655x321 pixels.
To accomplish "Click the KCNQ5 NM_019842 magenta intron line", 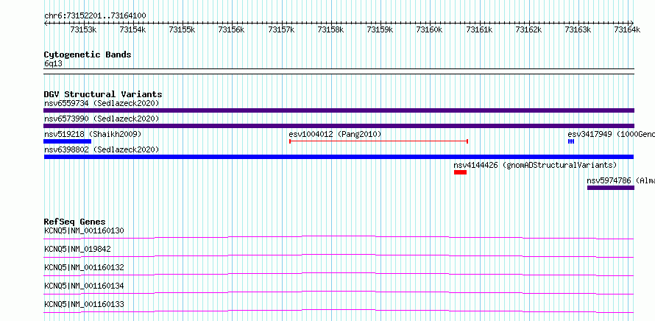I will pyautogui.click(x=339, y=255).
